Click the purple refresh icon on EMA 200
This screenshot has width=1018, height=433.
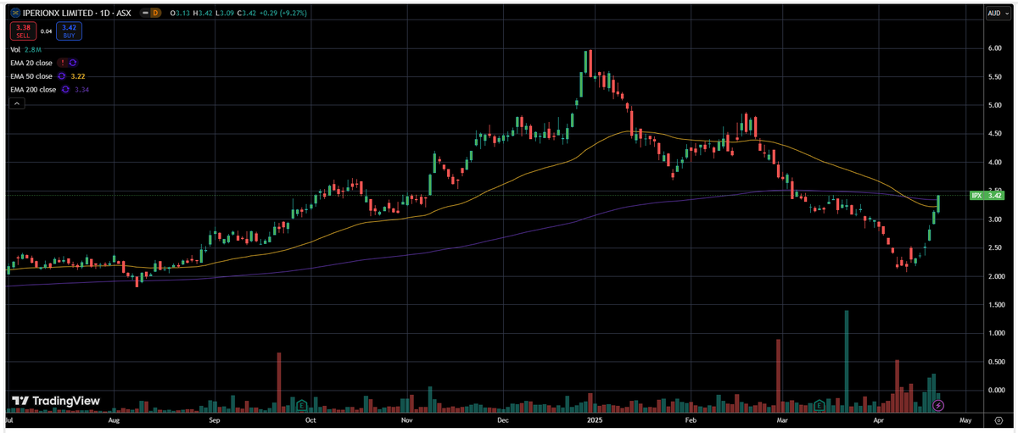point(65,90)
